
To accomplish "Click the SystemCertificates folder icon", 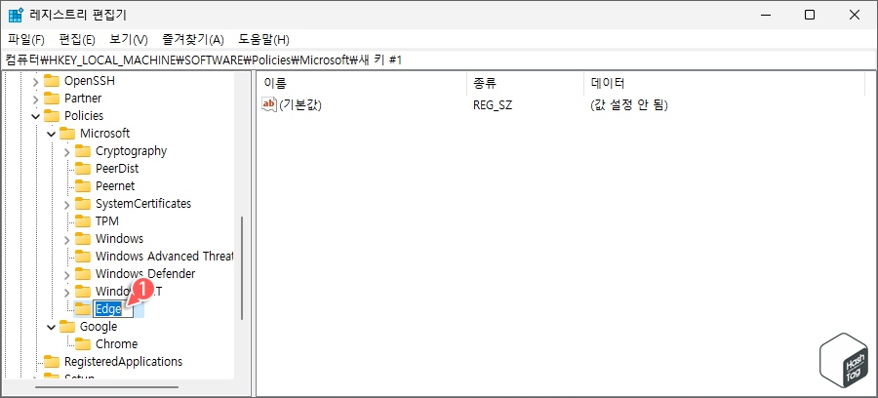I will point(83,203).
